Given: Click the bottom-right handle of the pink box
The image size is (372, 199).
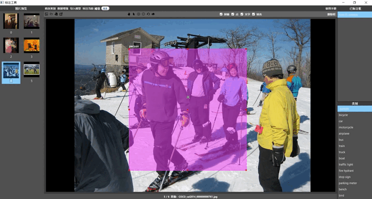Looking at the screenshot, I should [x=246, y=170].
